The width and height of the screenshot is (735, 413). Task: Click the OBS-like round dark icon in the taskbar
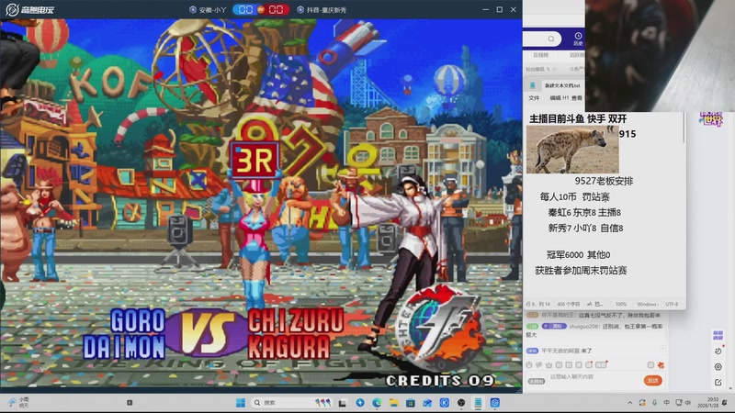coord(461,403)
